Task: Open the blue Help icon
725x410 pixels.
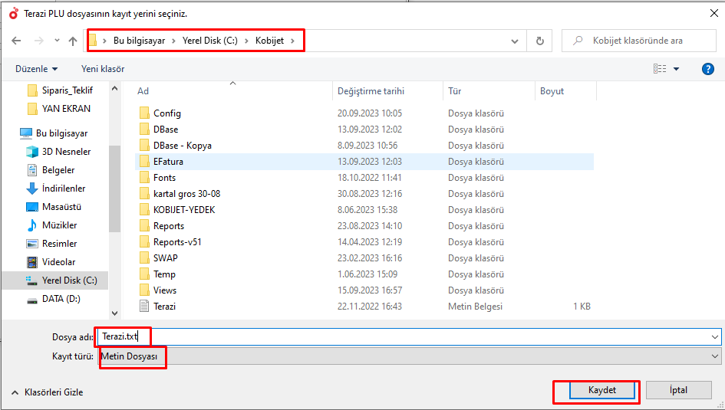Action: click(707, 69)
